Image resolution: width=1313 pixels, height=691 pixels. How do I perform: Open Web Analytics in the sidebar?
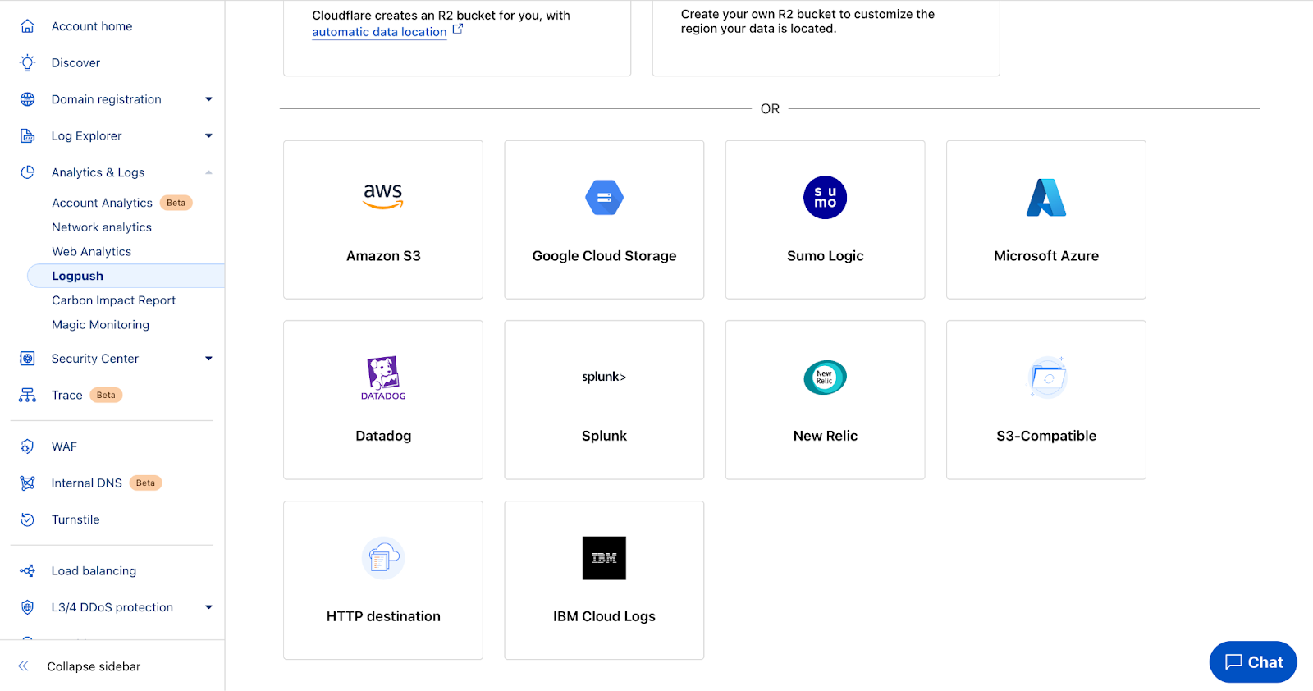[92, 252]
